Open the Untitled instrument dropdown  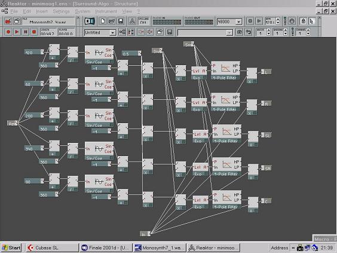[112, 33]
